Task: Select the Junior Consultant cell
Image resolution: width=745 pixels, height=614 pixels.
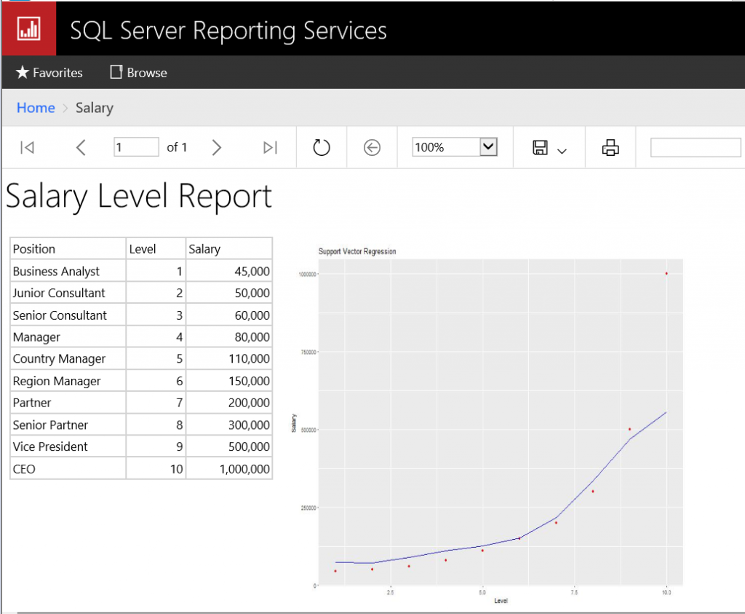Action: [x=68, y=293]
